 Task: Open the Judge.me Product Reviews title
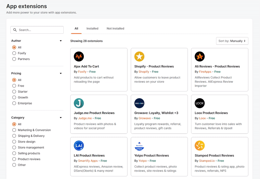(94, 113)
